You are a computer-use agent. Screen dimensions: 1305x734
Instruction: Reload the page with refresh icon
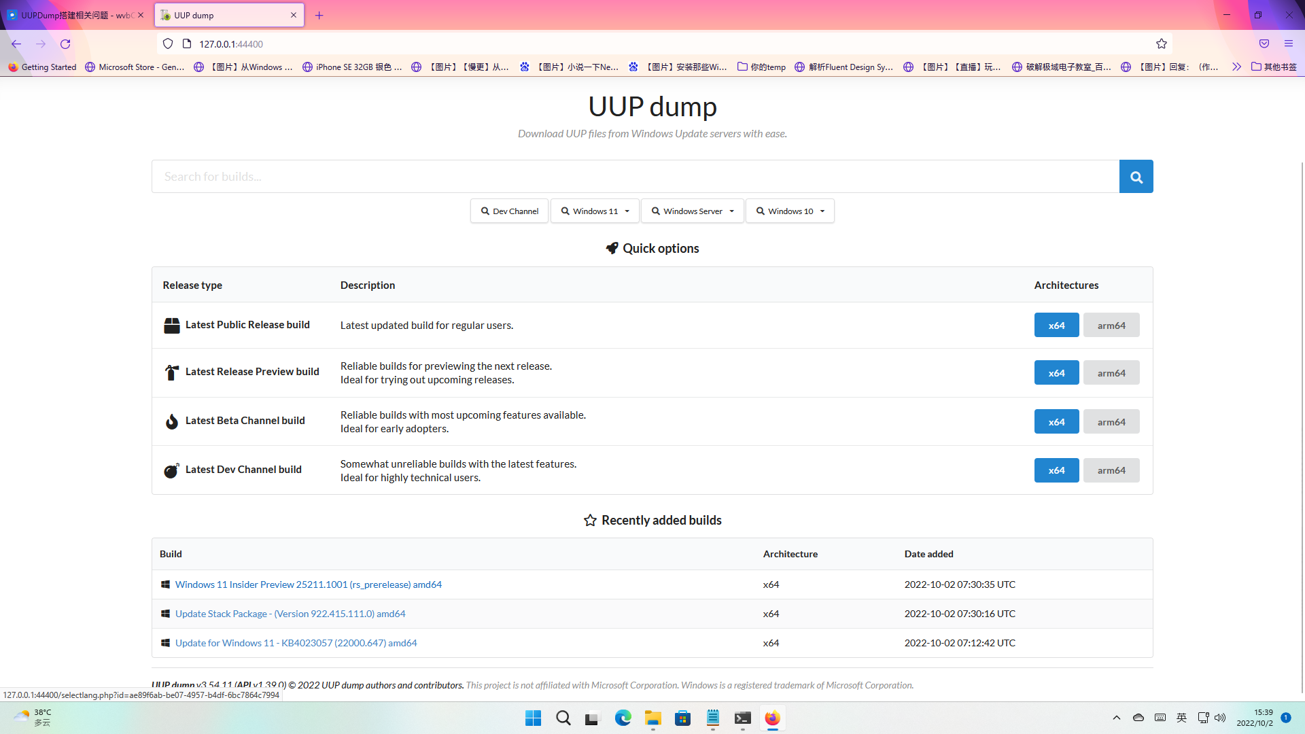click(65, 44)
